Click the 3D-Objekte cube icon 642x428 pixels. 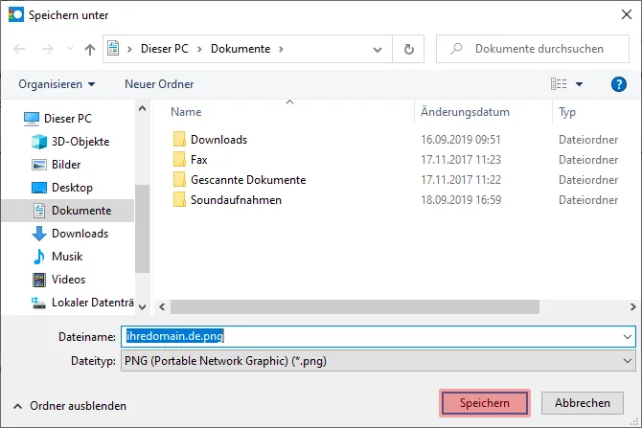click(x=39, y=142)
